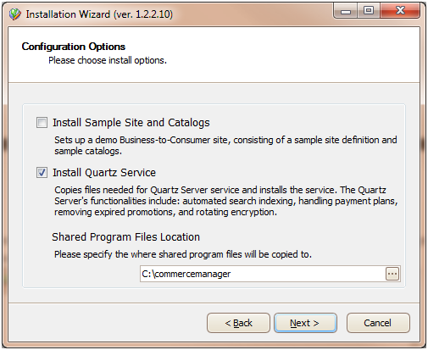The height and width of the screenshot is (350, 428).
Task: Click the 'Configuration Options' heading
Action: (74, 47)
